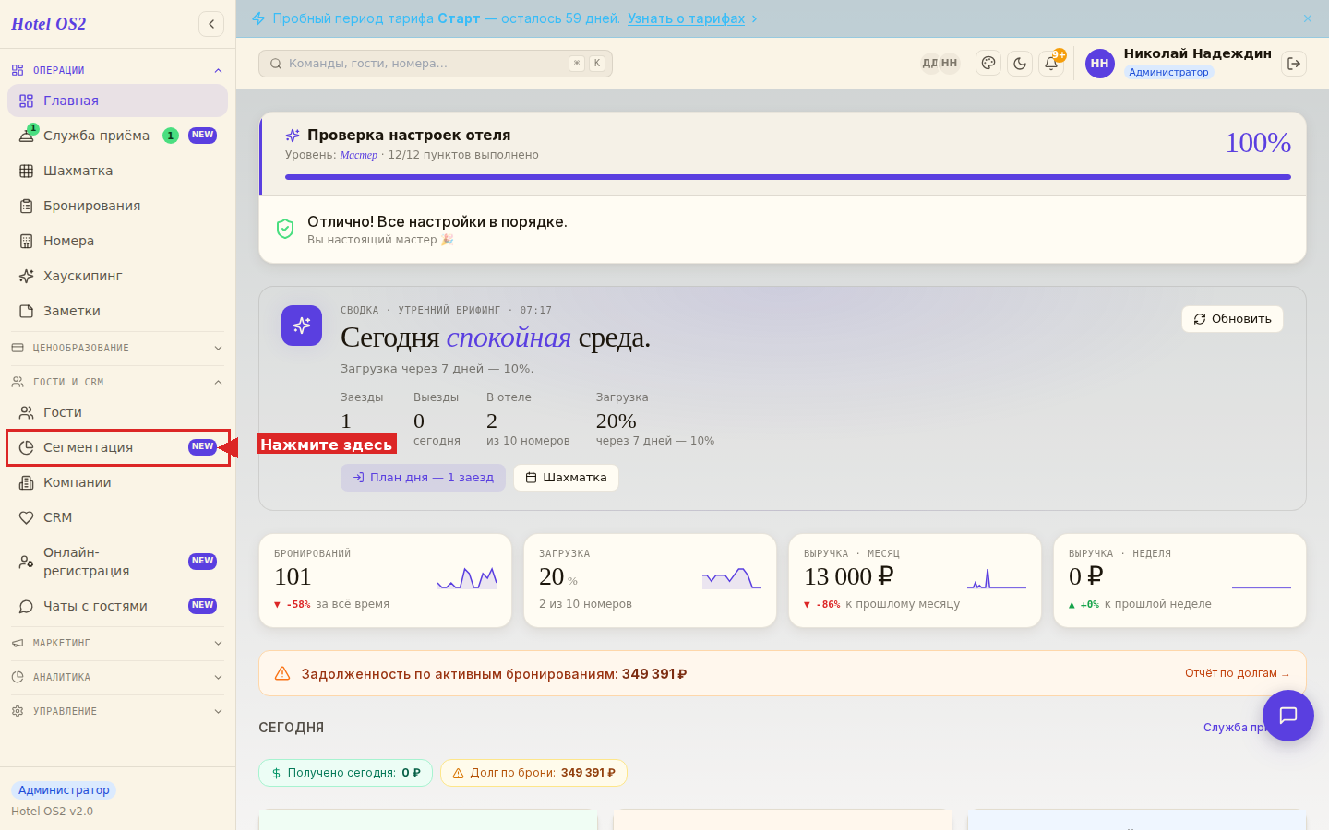Screen dimensions: 1329x830
Task: Open Служба приёма in sidebar
Action: (x=117, y=136)
